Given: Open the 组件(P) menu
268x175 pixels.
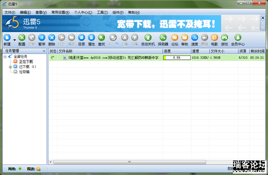Looking at the screenshot, I should [118, 12].
